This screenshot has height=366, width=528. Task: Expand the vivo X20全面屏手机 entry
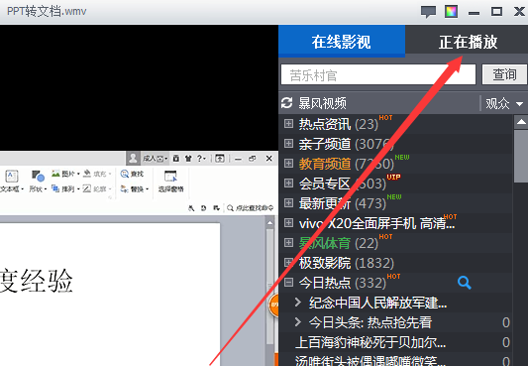point(288,223)
